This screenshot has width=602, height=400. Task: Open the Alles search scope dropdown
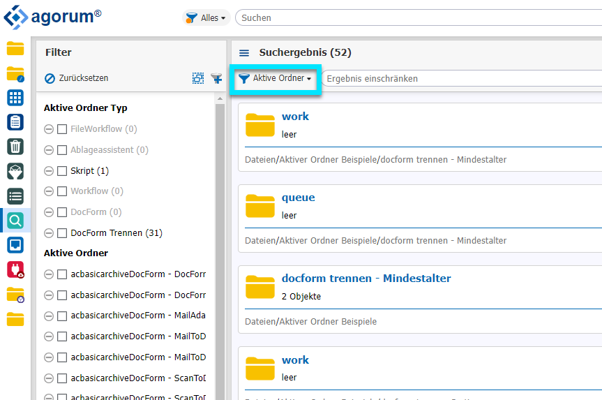206,17
